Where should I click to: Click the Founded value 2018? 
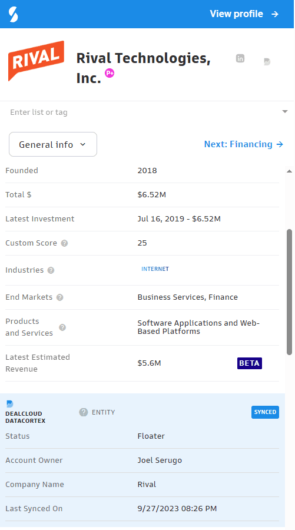pos(147,170)
